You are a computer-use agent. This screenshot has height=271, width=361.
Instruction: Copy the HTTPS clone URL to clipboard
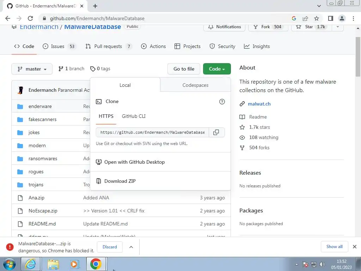pyautogui.click(x=216, y=132)
